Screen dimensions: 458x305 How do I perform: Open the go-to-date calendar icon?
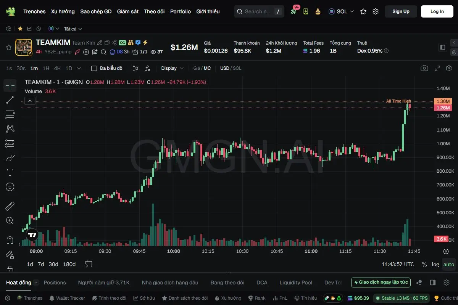coord(89,264)
